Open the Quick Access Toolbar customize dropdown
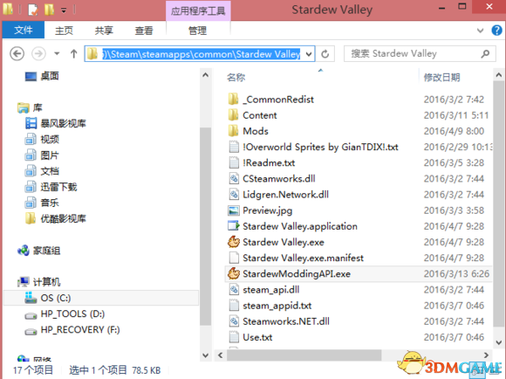 point(64,11)
